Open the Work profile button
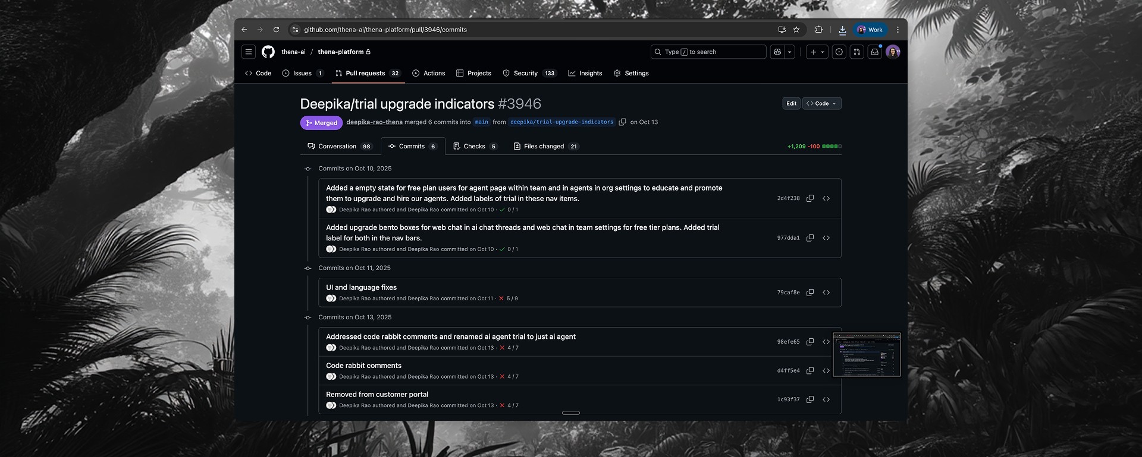Viewport: 1142px width, 457px height. click(870, 30)
